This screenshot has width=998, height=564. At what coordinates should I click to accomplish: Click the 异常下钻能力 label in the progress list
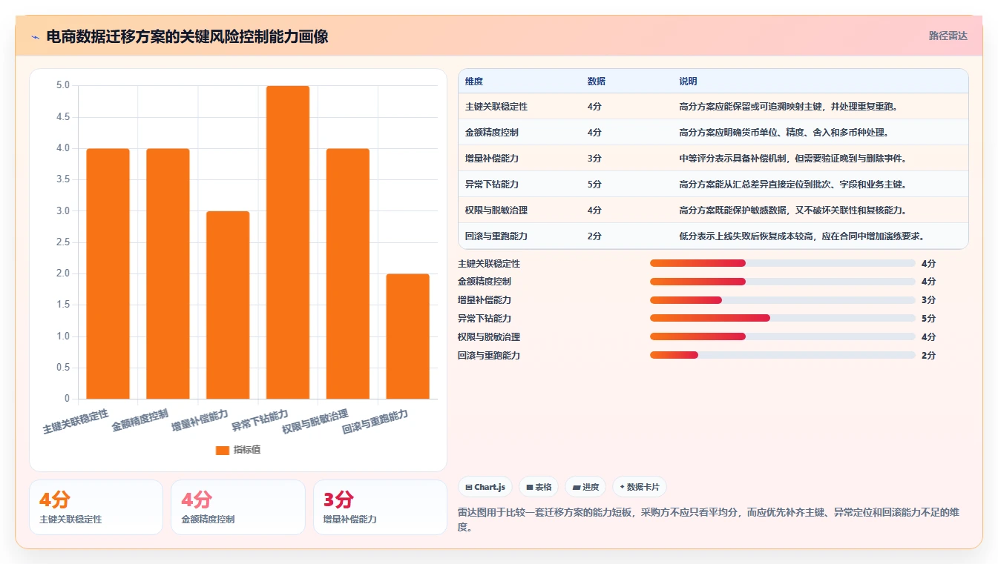tap(485, 319)
